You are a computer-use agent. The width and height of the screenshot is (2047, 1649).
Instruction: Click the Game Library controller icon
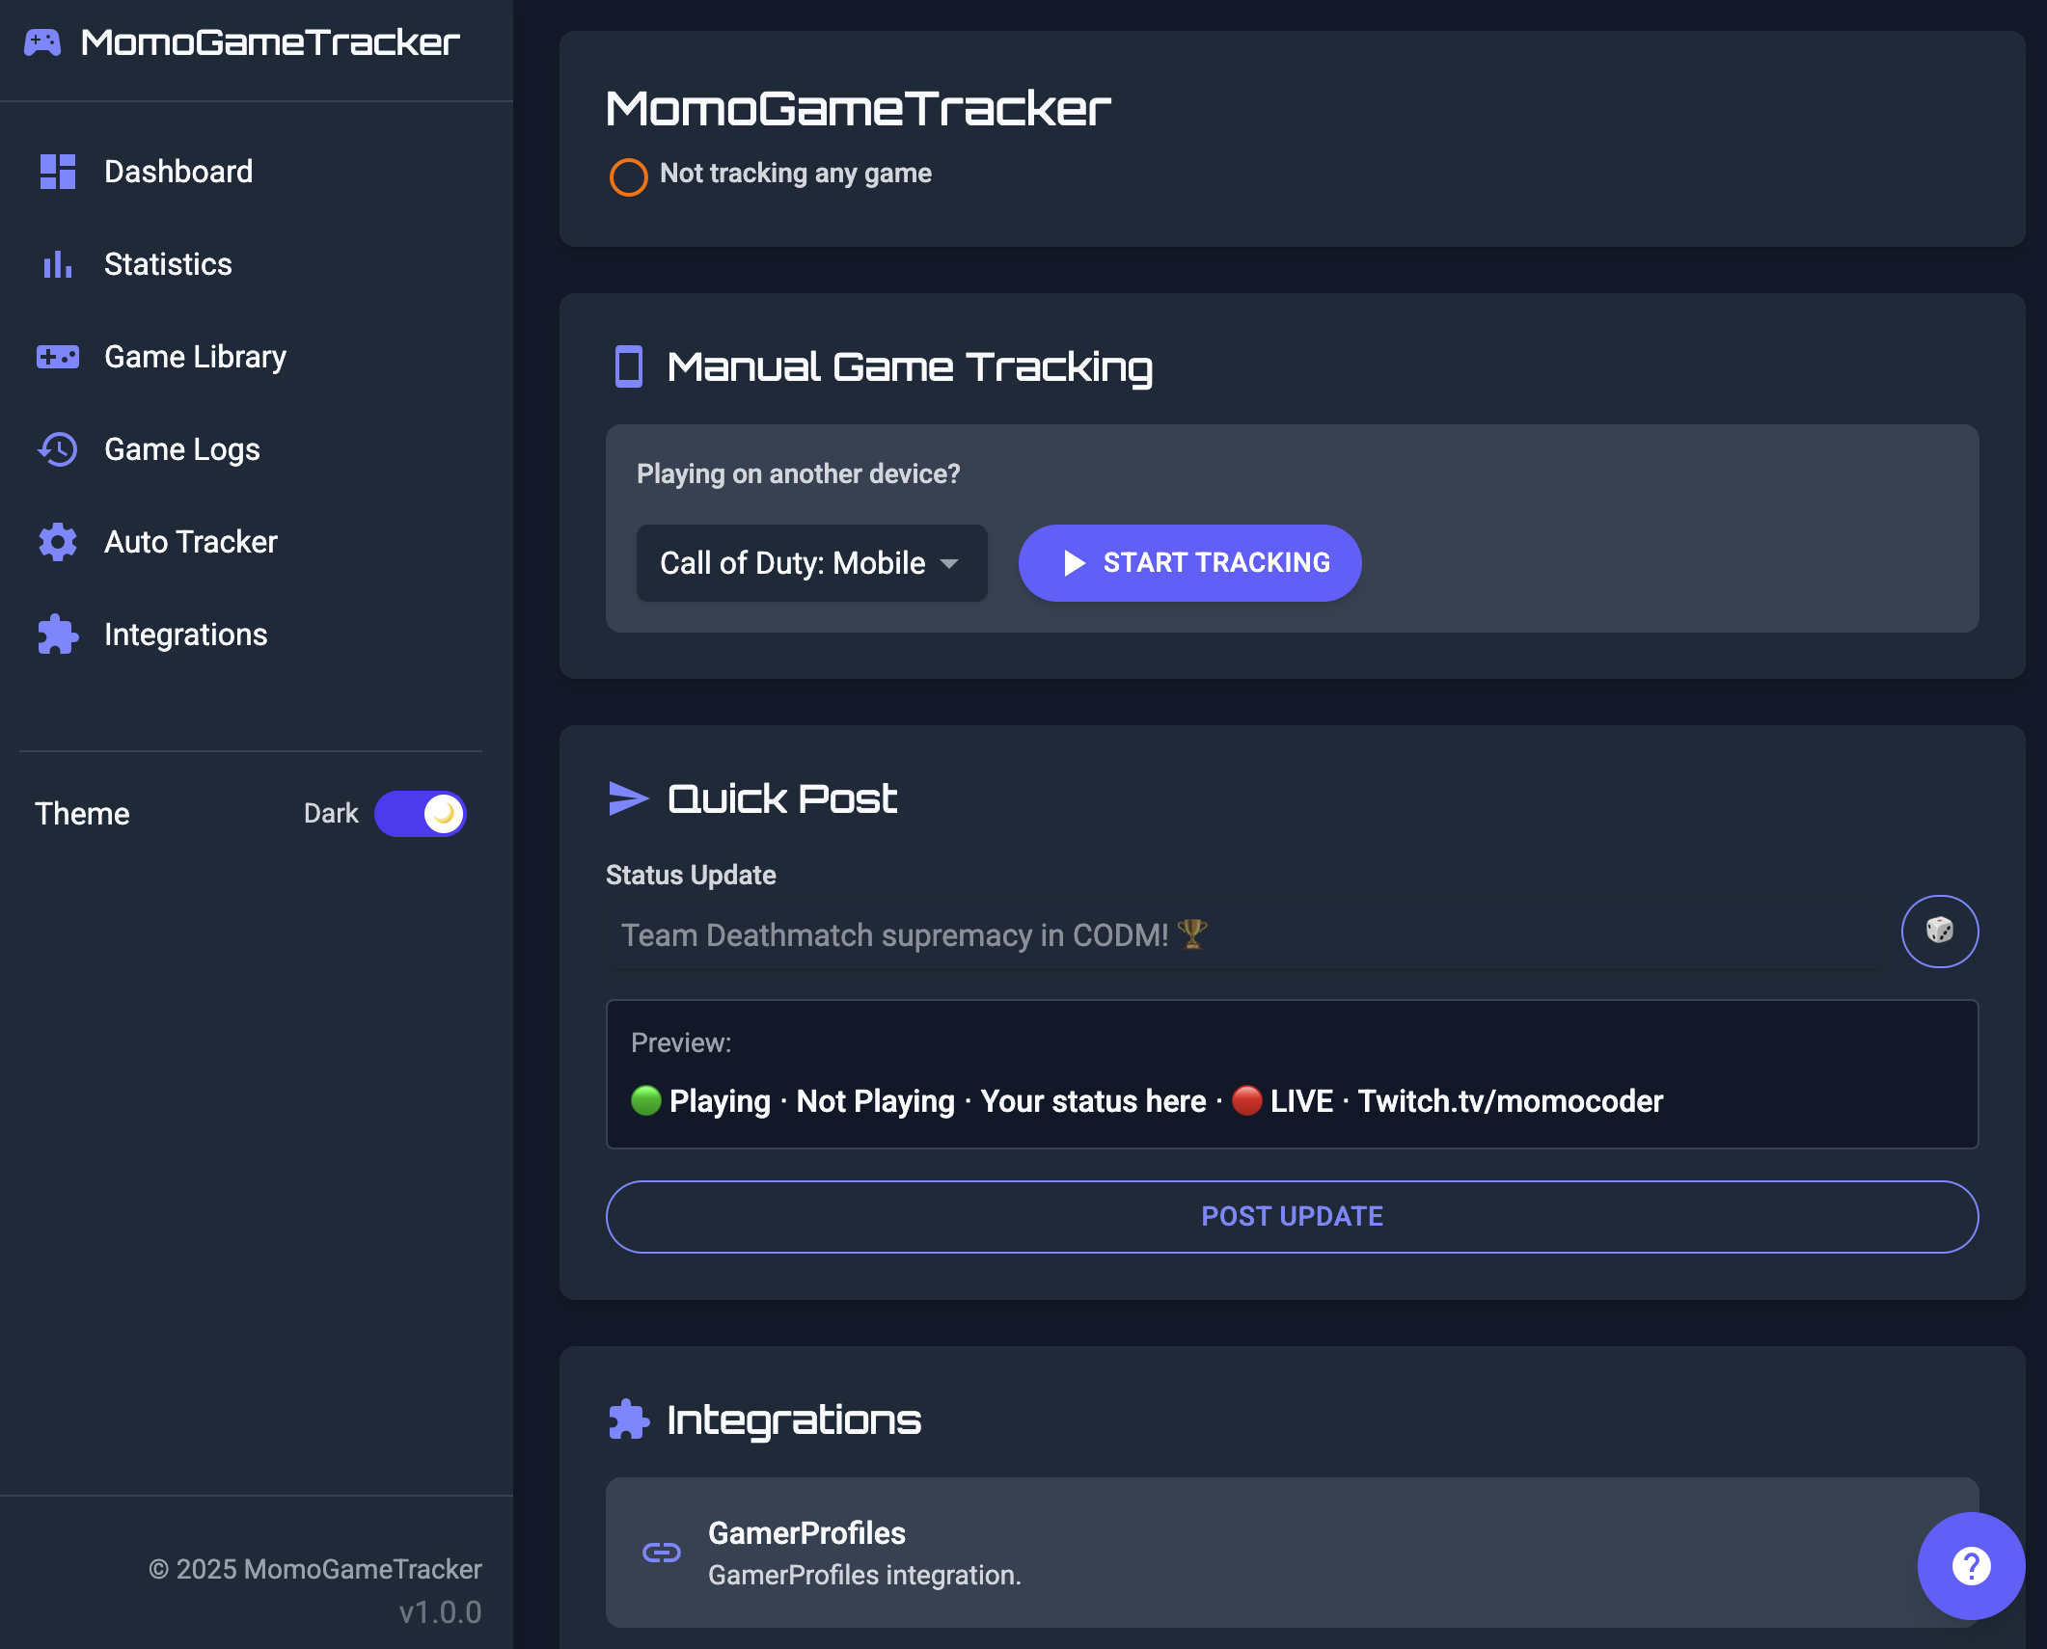pyautogui.click(x=58, y=357)
